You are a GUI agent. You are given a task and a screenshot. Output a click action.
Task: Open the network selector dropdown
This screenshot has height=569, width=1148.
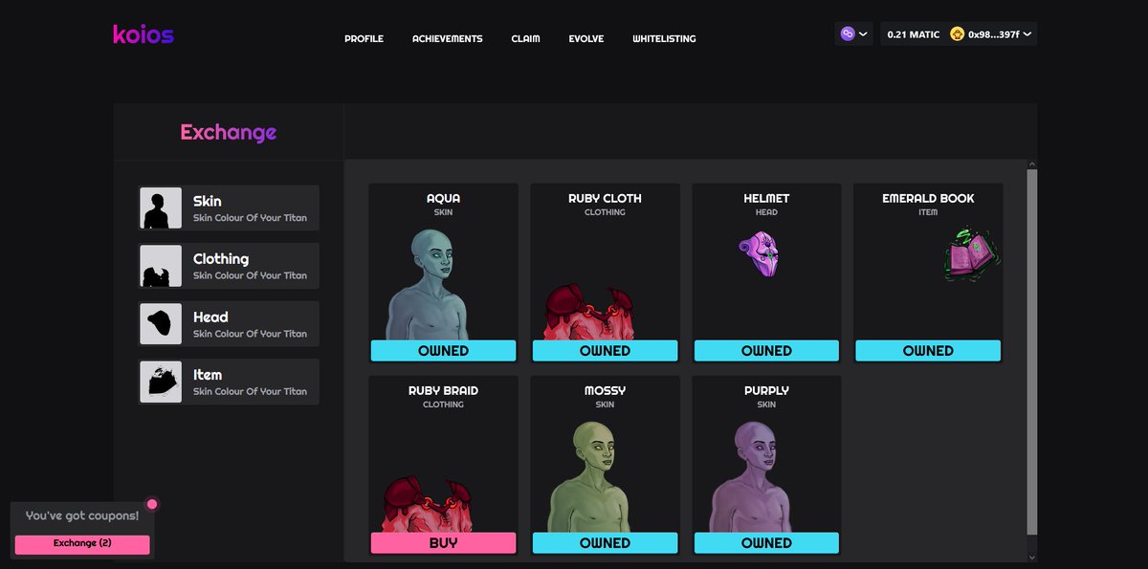(853, 34)
